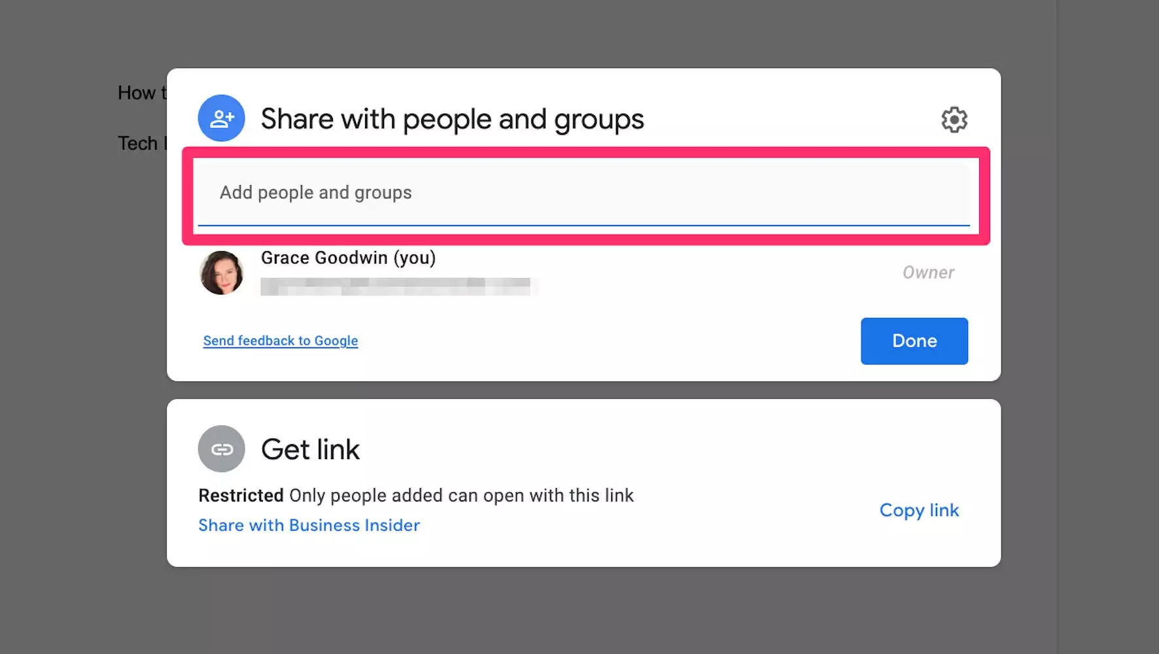Click the Share with people and groups title

point(452,119)
